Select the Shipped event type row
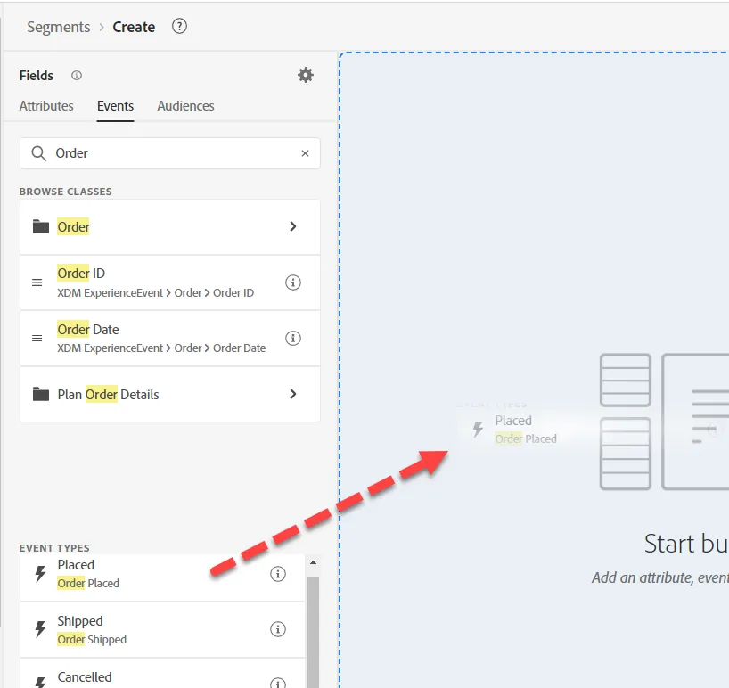 [163, 629]
